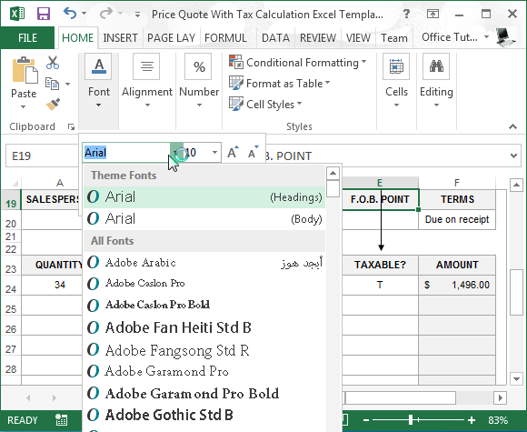Open the font size dropdown arrow
Screen dimensions: 527x432
tap(214, 153)
